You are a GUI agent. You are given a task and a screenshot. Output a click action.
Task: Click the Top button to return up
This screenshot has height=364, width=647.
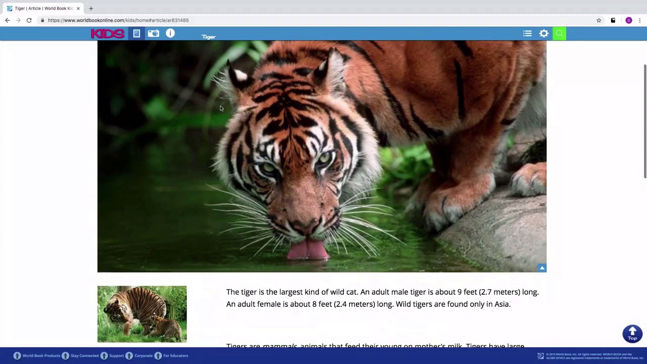click(x=632, y=334)
